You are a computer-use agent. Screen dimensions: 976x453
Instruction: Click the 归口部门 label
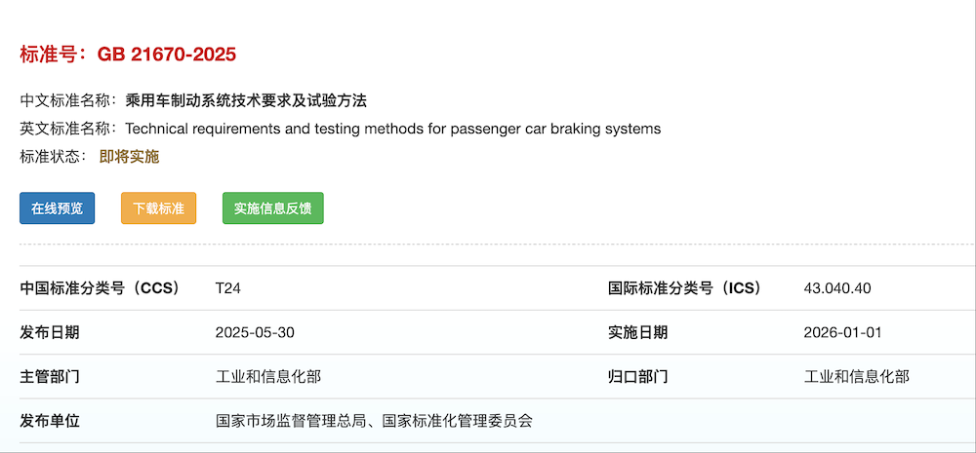(x=637, y=377)
